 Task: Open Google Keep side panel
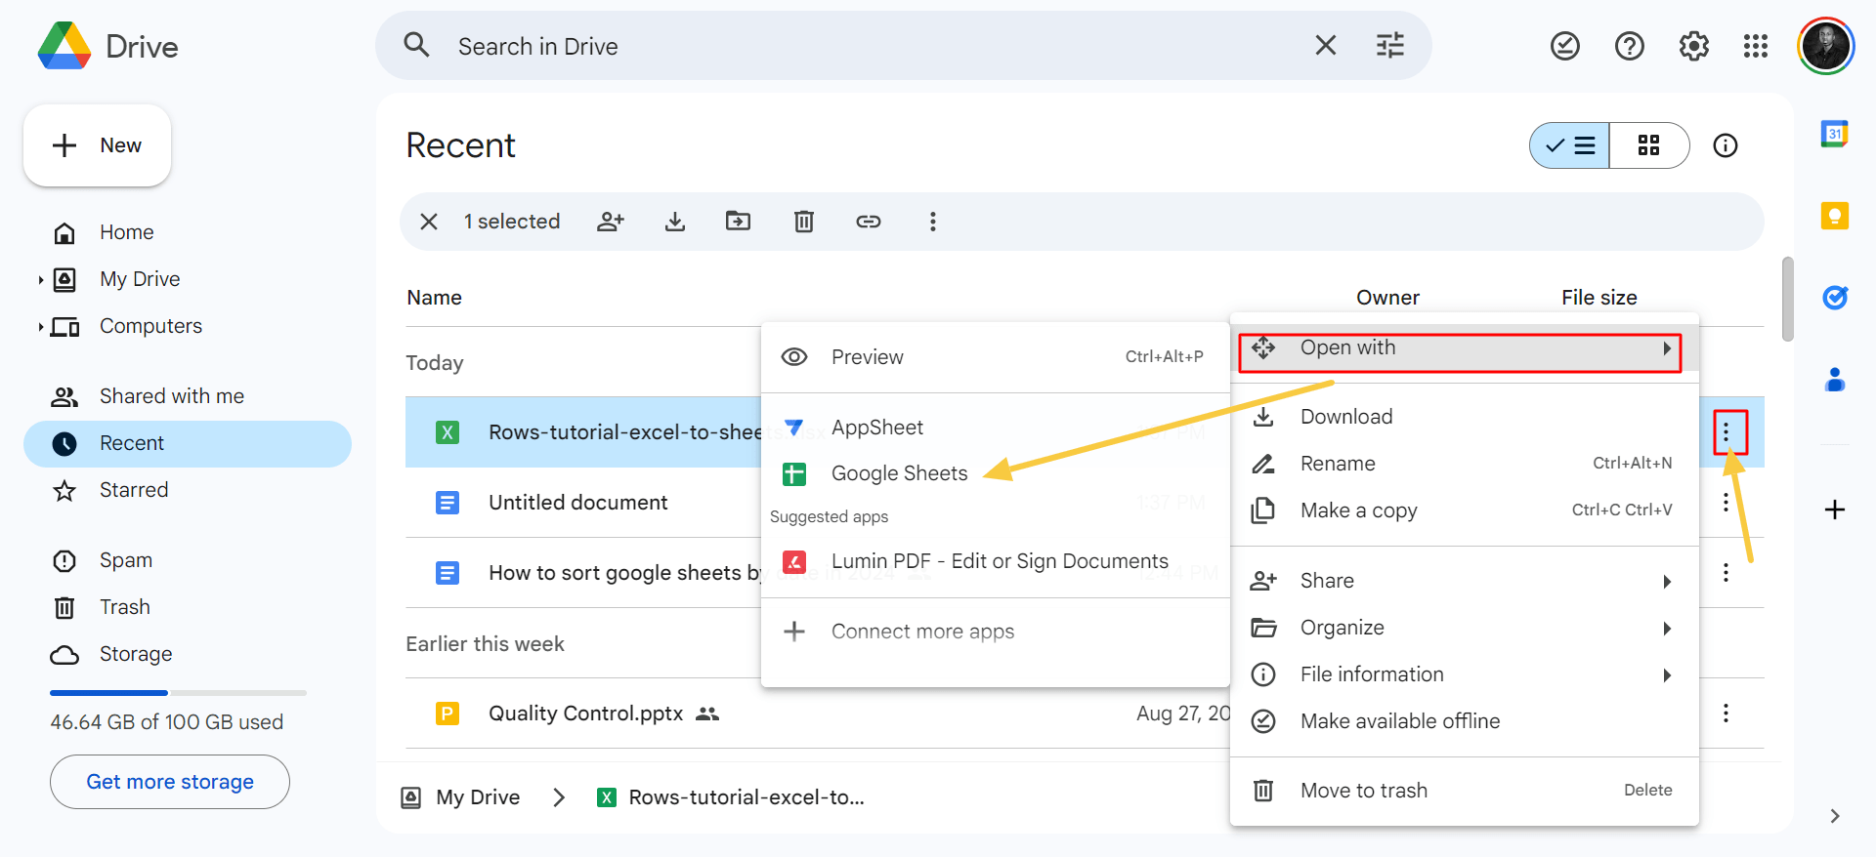1834,216
